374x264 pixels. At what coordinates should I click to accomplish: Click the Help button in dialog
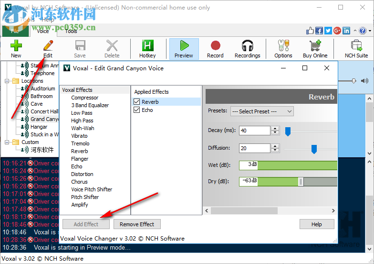[x=317, y=224]
